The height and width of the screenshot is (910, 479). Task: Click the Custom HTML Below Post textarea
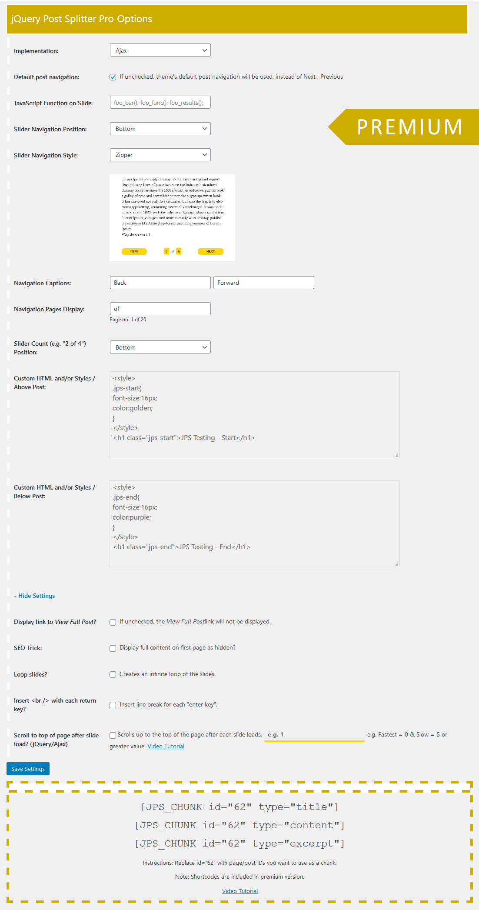(254, 523)
